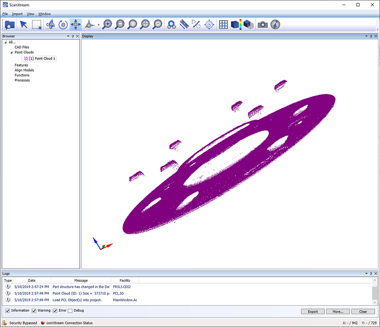The image size is (380, 327).
Task: Open the axis tool dropdown arrow
Action: pos(98,24)
